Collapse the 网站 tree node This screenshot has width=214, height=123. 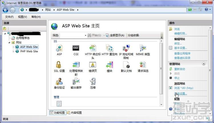coord(9,42)
